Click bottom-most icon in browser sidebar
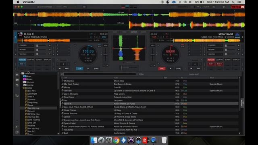The width and height of the screenshot is (258, 145). (17, 132)
